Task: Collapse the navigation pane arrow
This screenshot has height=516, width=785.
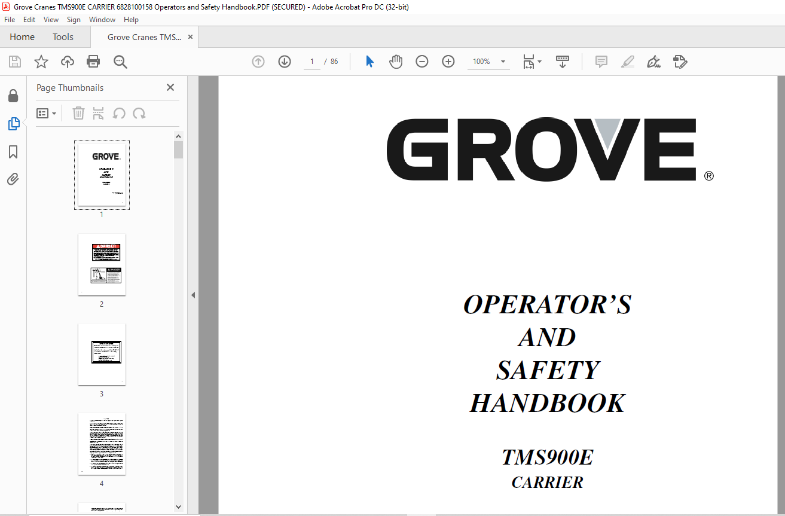Action: [193, 295]
